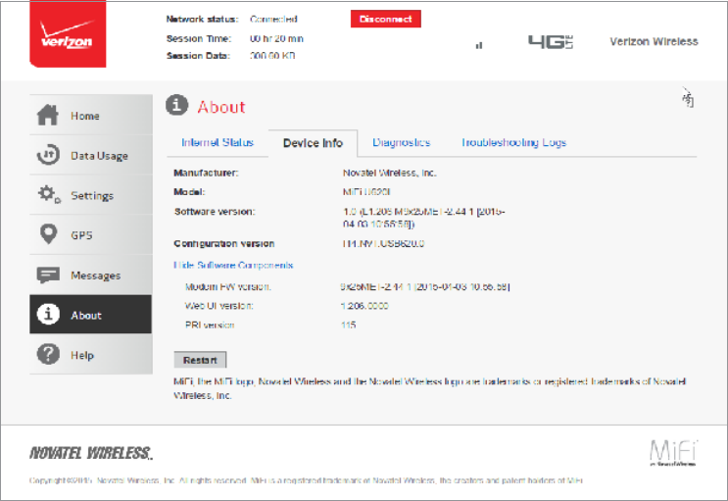
Task: Click the Verizon logo
Action: [68, 33]
